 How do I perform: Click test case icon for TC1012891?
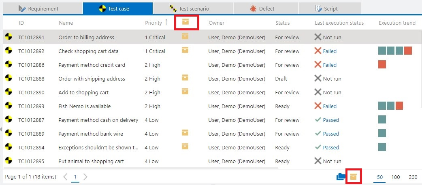8,37
